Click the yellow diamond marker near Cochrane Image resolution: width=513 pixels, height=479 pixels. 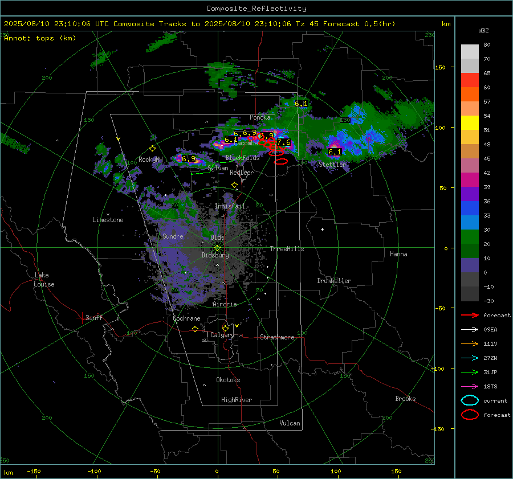pyautogui.click(x=196, y=329)
